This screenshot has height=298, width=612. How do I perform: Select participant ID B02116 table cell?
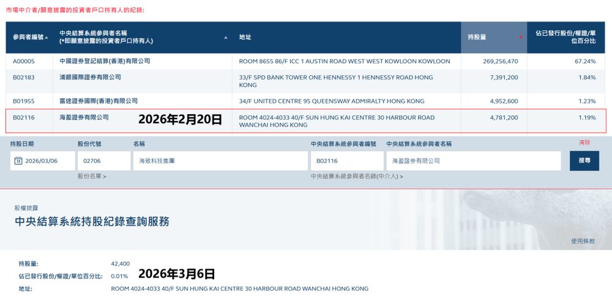24,117
